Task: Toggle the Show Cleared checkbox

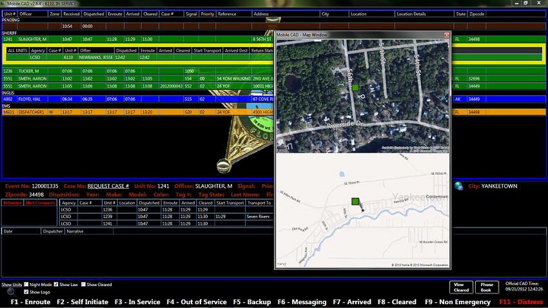Action: [84, 284]
